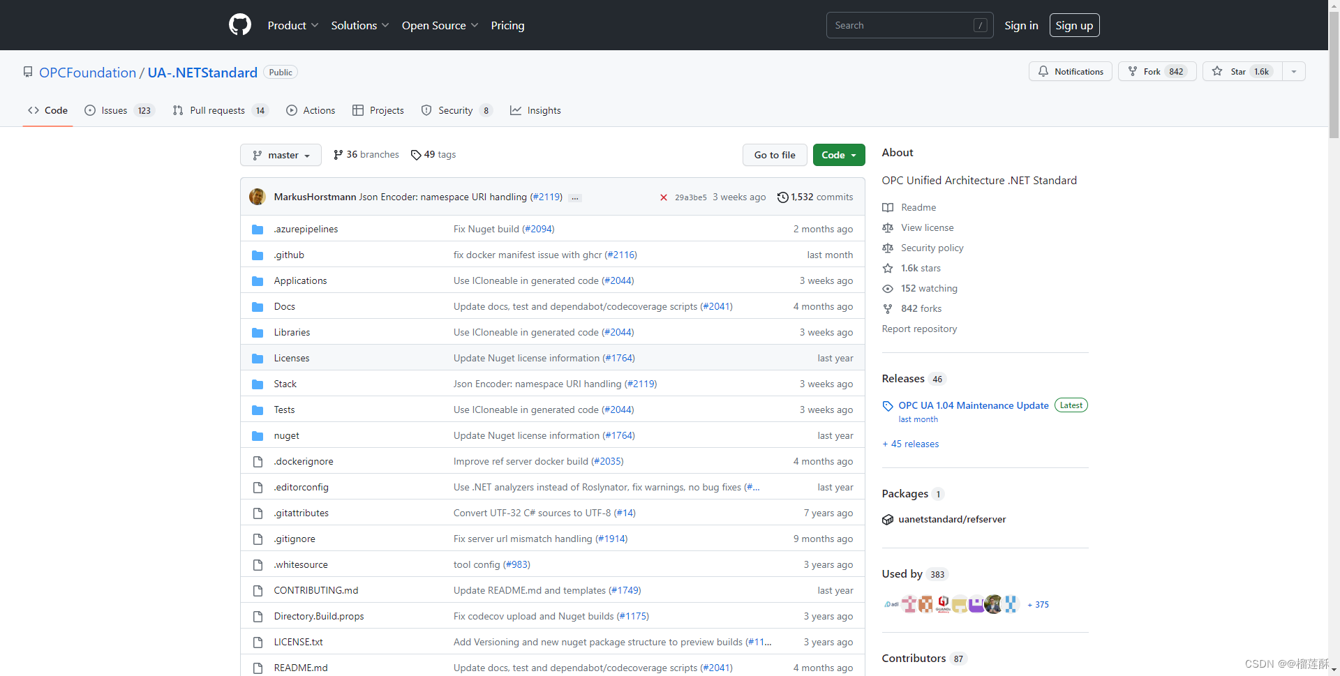The width and height of the screenshot is (1340, 676).
Task: Click the watching eye icon
Action: [888, 289]
